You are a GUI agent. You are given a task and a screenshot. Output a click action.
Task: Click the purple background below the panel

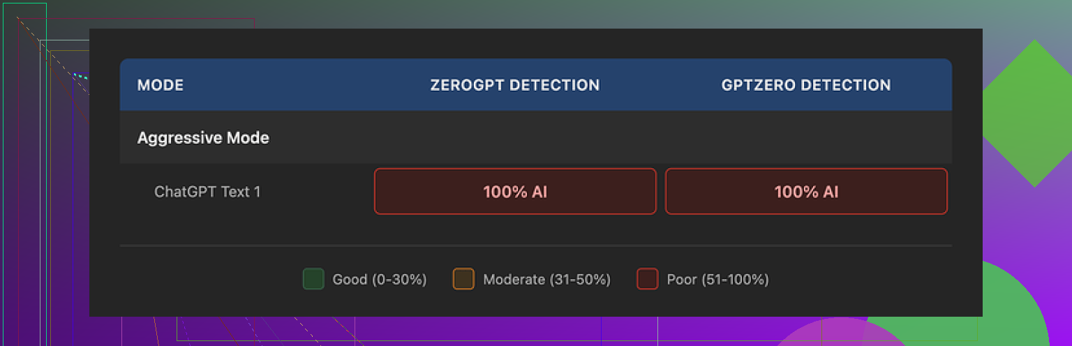click(x=489, y=331)
